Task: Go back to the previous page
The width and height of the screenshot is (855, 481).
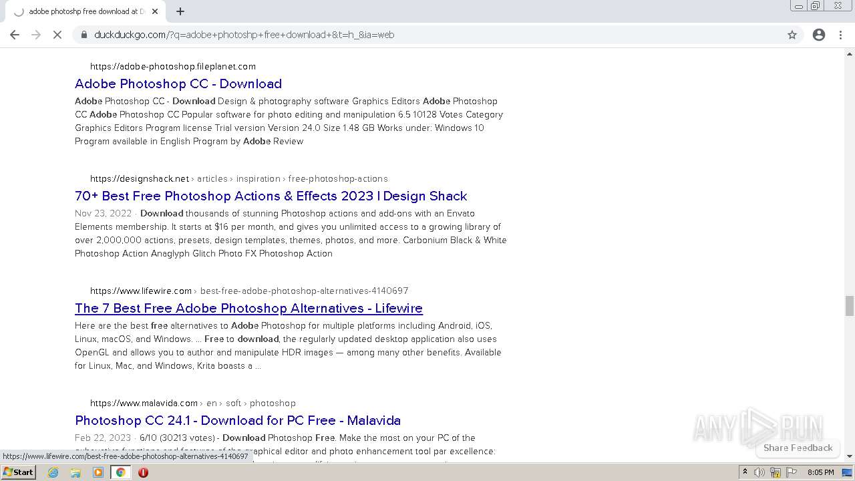Action: pos(15,35)
